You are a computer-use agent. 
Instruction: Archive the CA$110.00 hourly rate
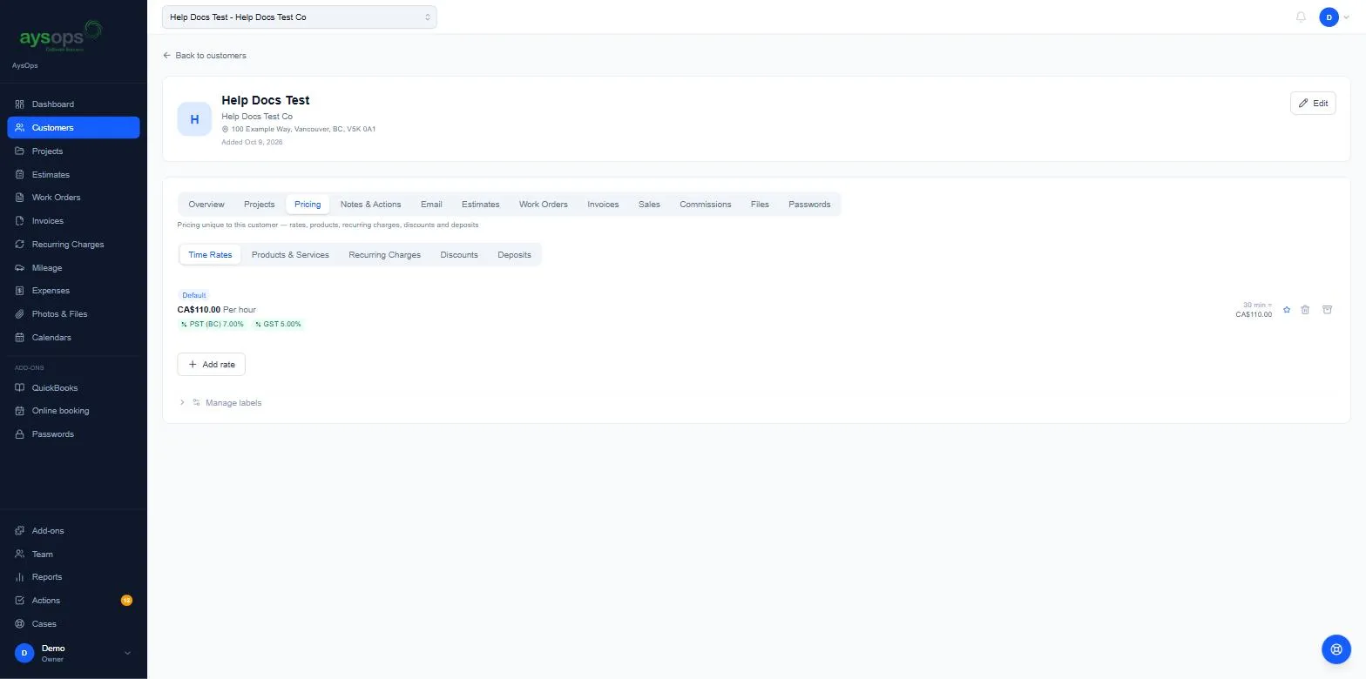[x=1328, y=310]
